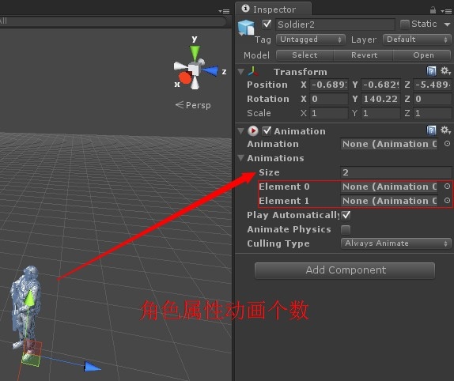Image resolution: width=454 pixels, height=381 pixels.
Task: Click the Animation component help icon
Action: pos(431,130)
